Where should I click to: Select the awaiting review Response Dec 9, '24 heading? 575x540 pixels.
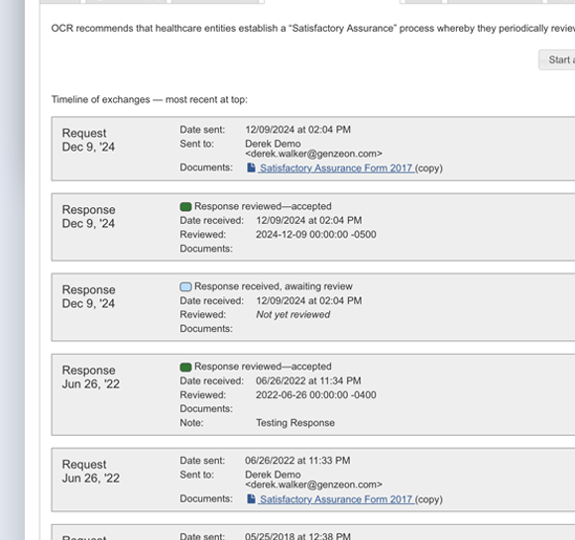89,296
